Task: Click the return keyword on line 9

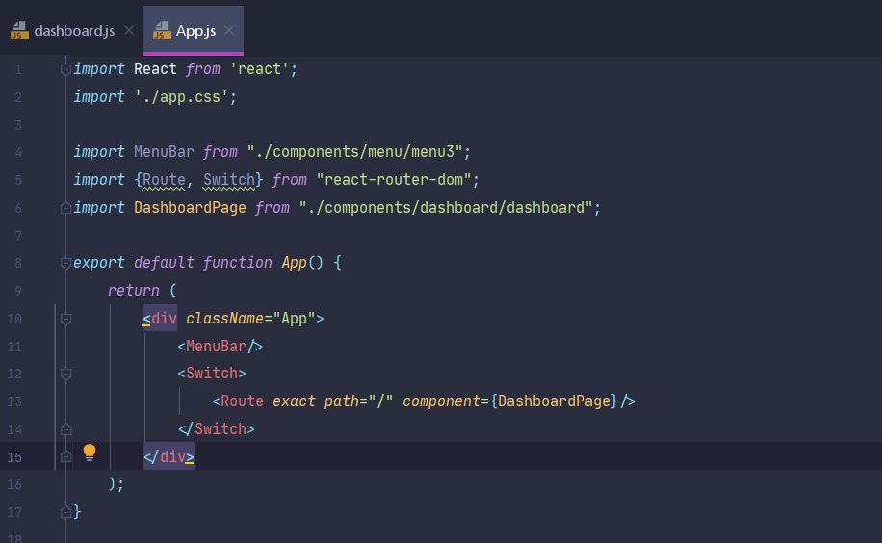Action: [x=133, y=291]
